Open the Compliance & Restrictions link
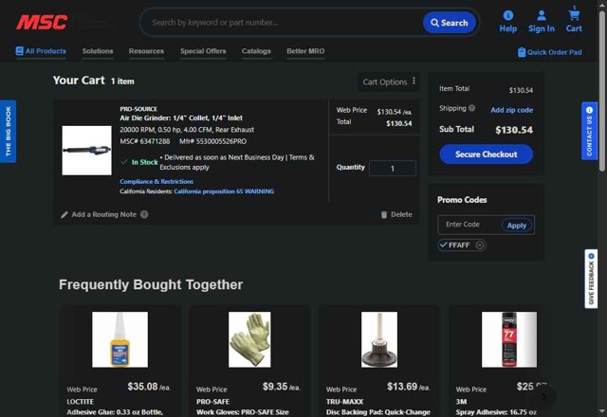Viewport: 607px width, 417px height. pos(156,181)
